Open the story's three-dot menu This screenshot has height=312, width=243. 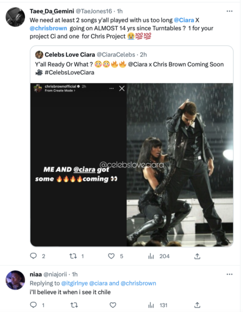[x=111, y=88]
